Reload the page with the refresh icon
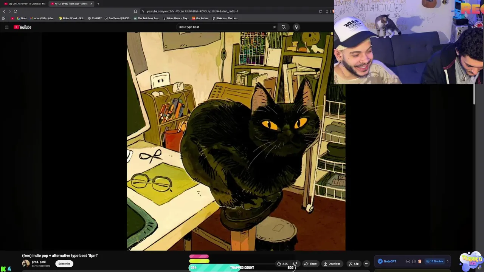484x272 pixels. (16, 11)
